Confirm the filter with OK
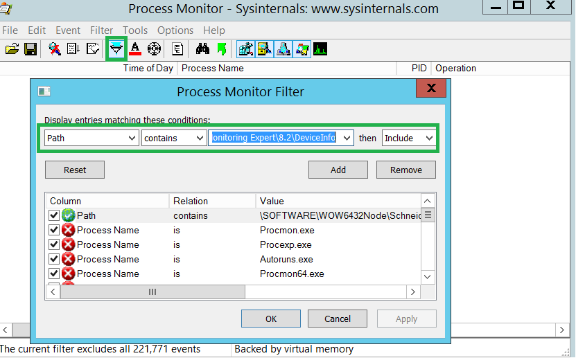This screenshot has width=576, height=358. click(x=271, y=319)
